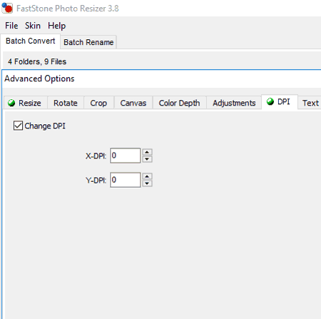Increase X-DPI with the up arrow
The image size is (321, 319).
[x=147, y=152]
